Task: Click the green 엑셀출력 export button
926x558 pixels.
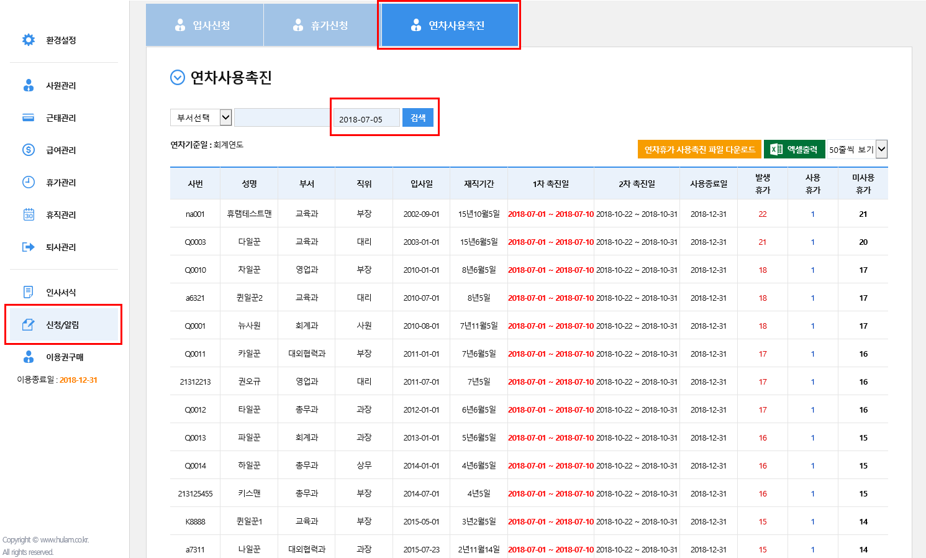Action: pyautogui.click(x=794, y=150)
